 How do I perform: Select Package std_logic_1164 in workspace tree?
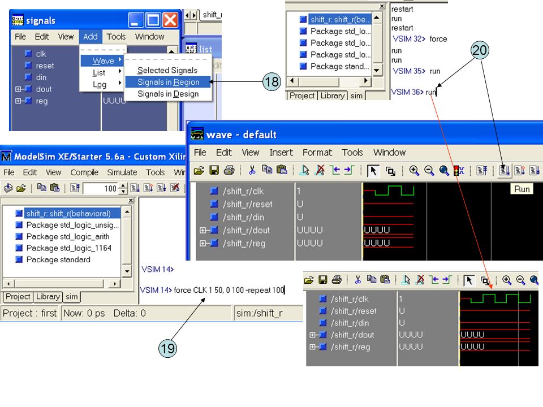tap(68, 248)
